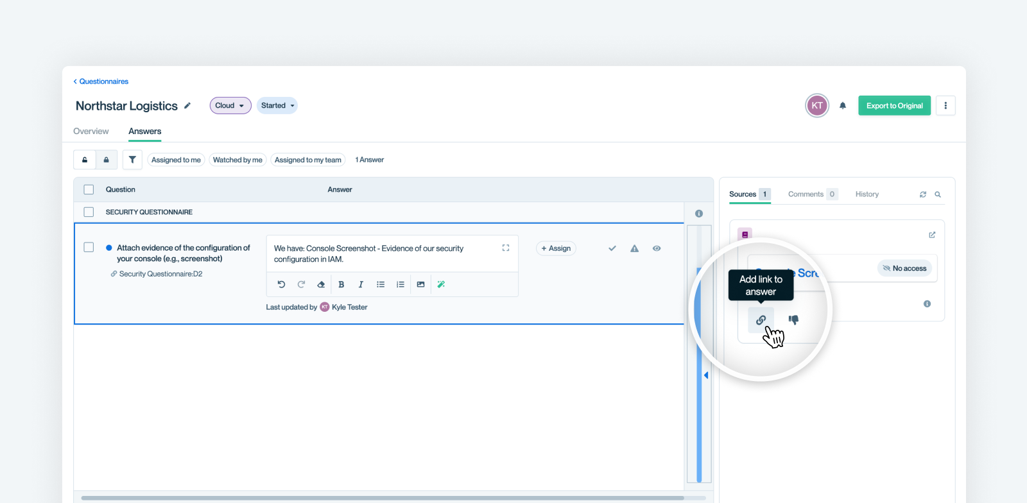Viewport: 1027px width, 503px height.
Task: Open the Cloud dropdown
Action: pos(230,106)
